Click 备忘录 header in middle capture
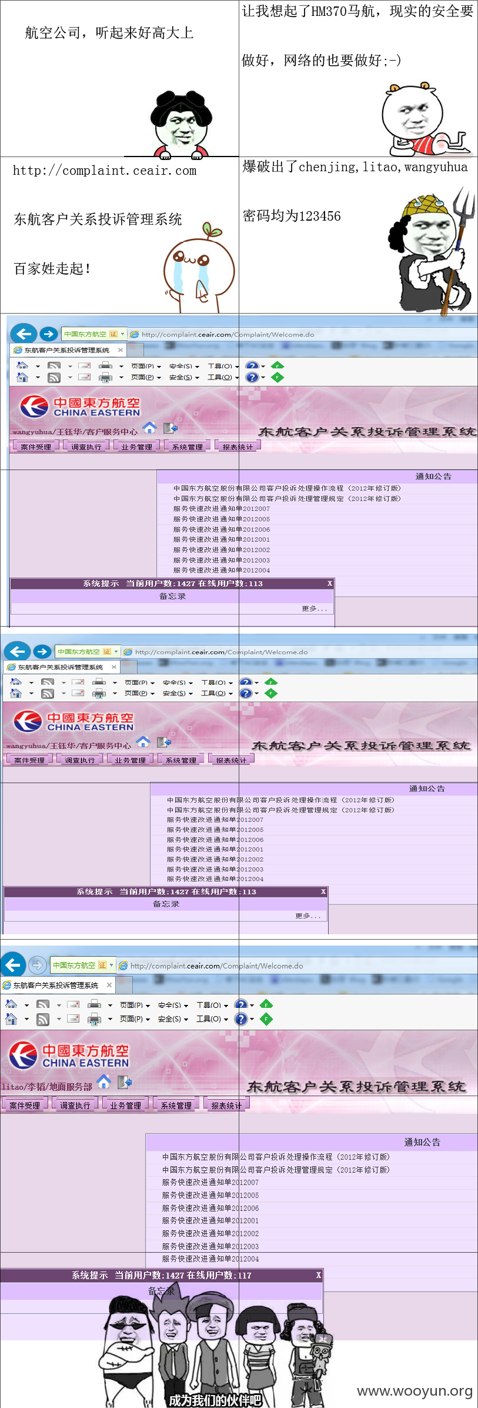Screen dimensions: 478x1408 (166, 904)
